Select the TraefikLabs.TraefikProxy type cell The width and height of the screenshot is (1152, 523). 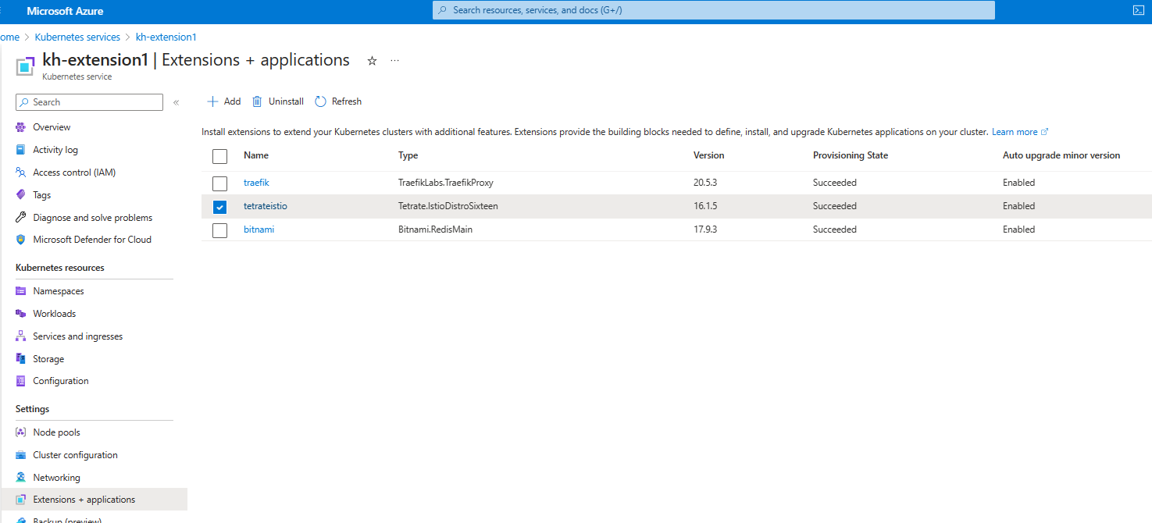pos(446,183)
